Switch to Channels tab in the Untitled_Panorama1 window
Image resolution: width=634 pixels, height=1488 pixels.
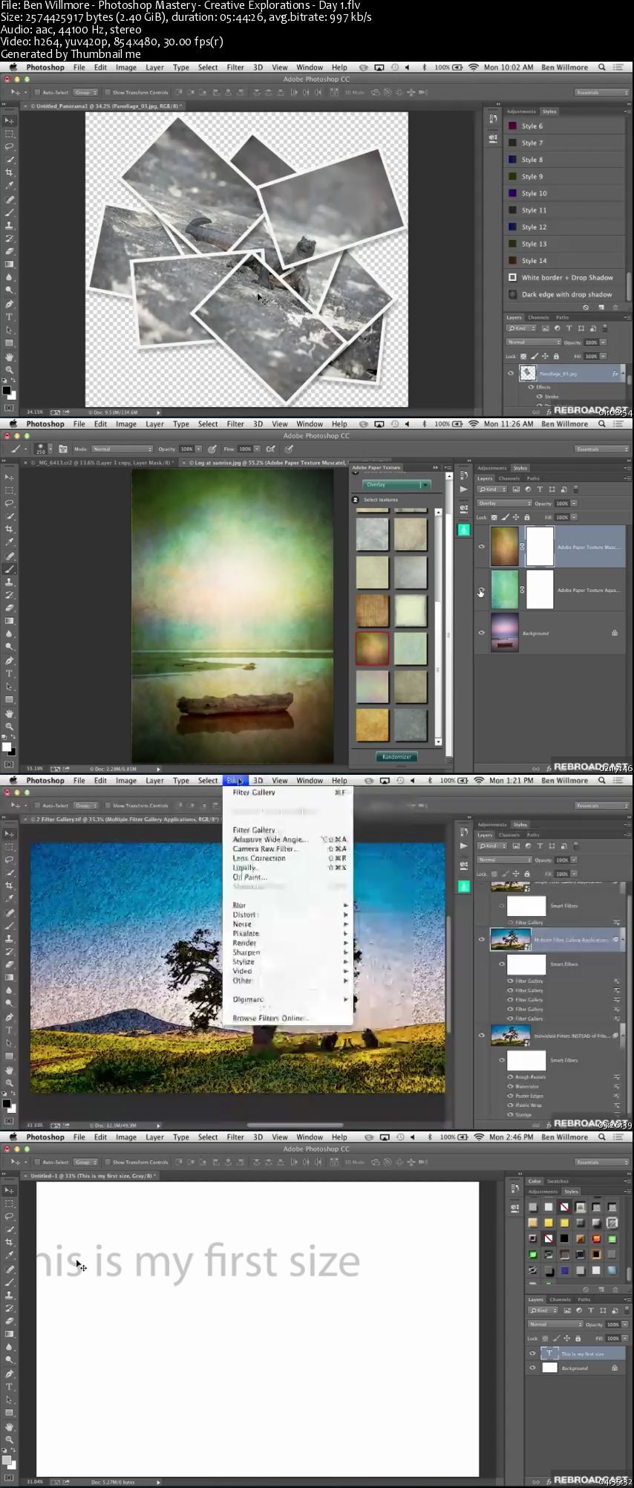coord(538,317)
